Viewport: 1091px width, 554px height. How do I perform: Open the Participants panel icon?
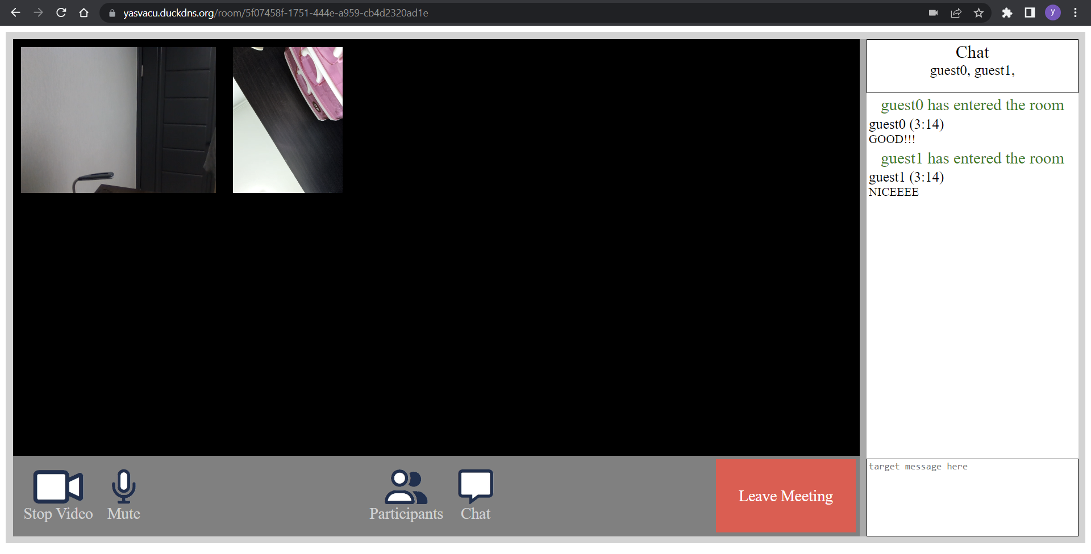(406, 486)
